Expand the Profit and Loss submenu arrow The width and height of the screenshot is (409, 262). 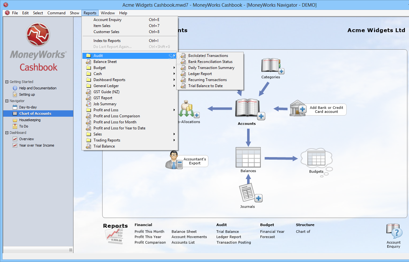tap(174, 110)
